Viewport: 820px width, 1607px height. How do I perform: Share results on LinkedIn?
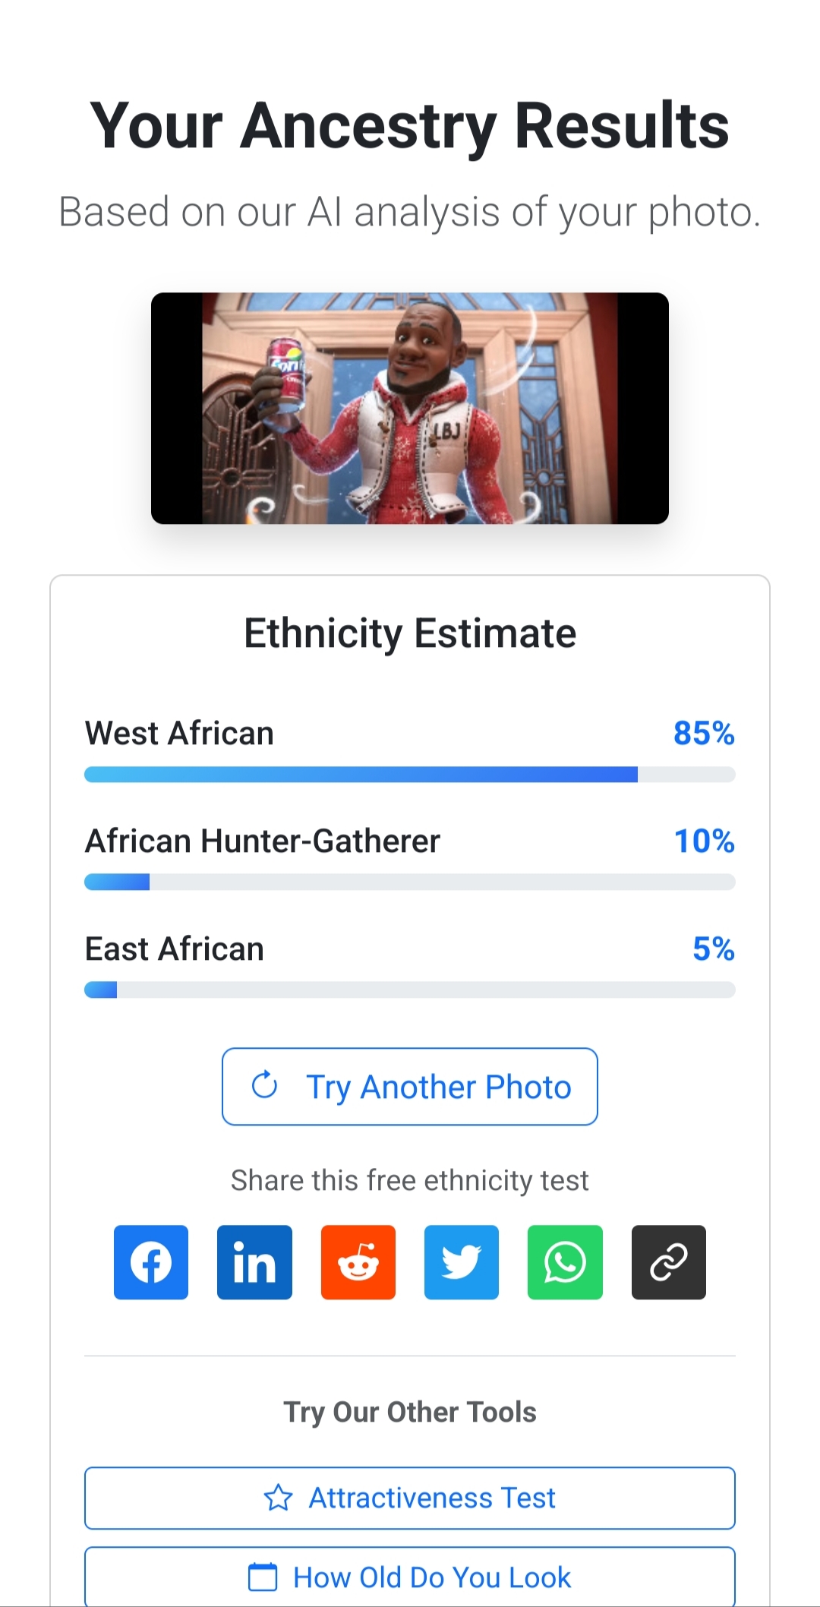tap(254, 1262)
